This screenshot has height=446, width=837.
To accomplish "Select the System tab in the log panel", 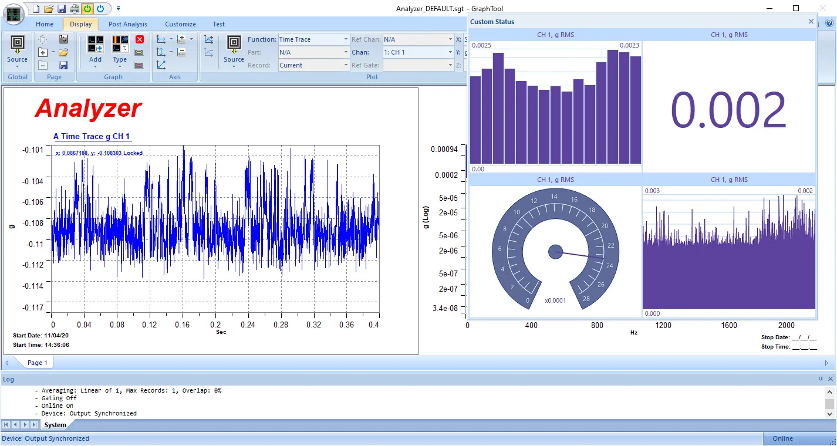I will pyautogui.click(x=55, y=424).
